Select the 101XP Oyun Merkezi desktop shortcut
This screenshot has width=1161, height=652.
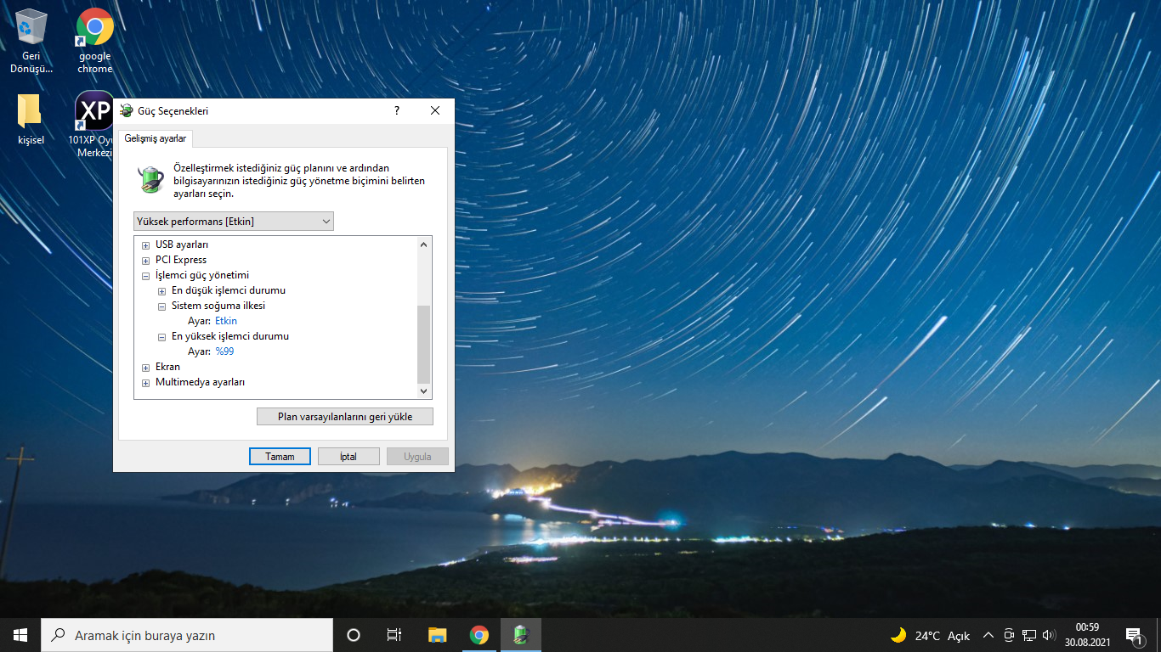[95, 124]
